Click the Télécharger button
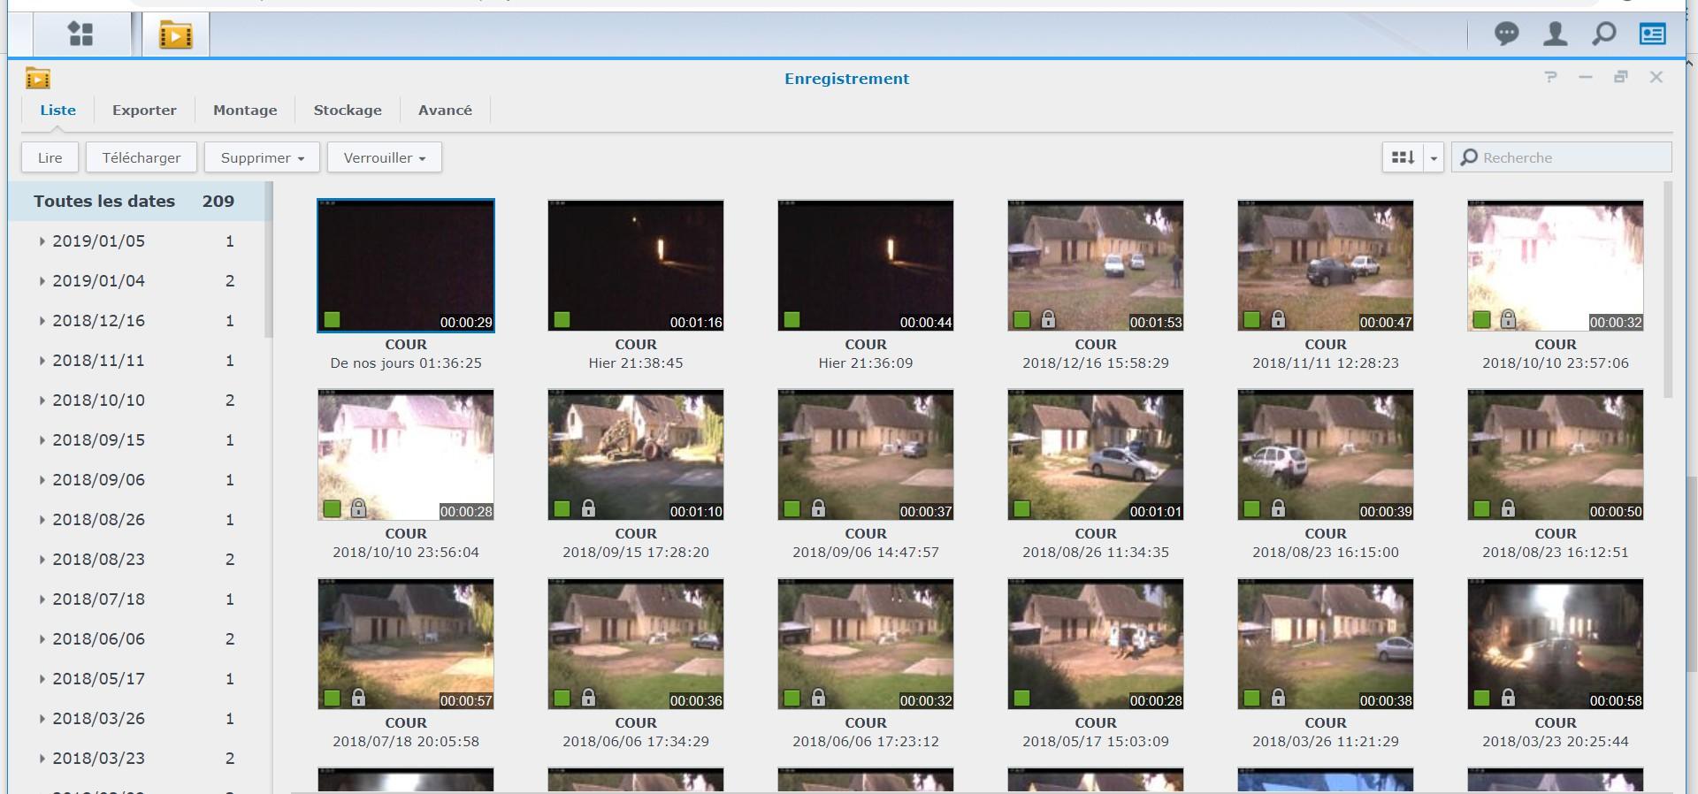Viewport: 1698px width, 794px height. [141, 157]
